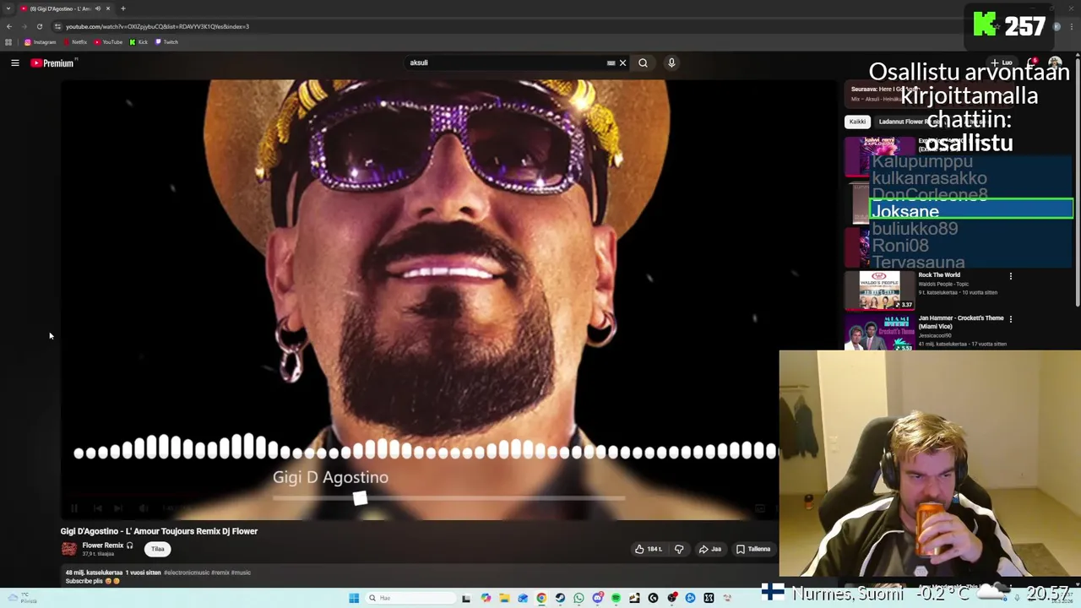The image size is (1081, 608).
Task: Open the Flower Remix channel avatar
Action: point(69,549)
